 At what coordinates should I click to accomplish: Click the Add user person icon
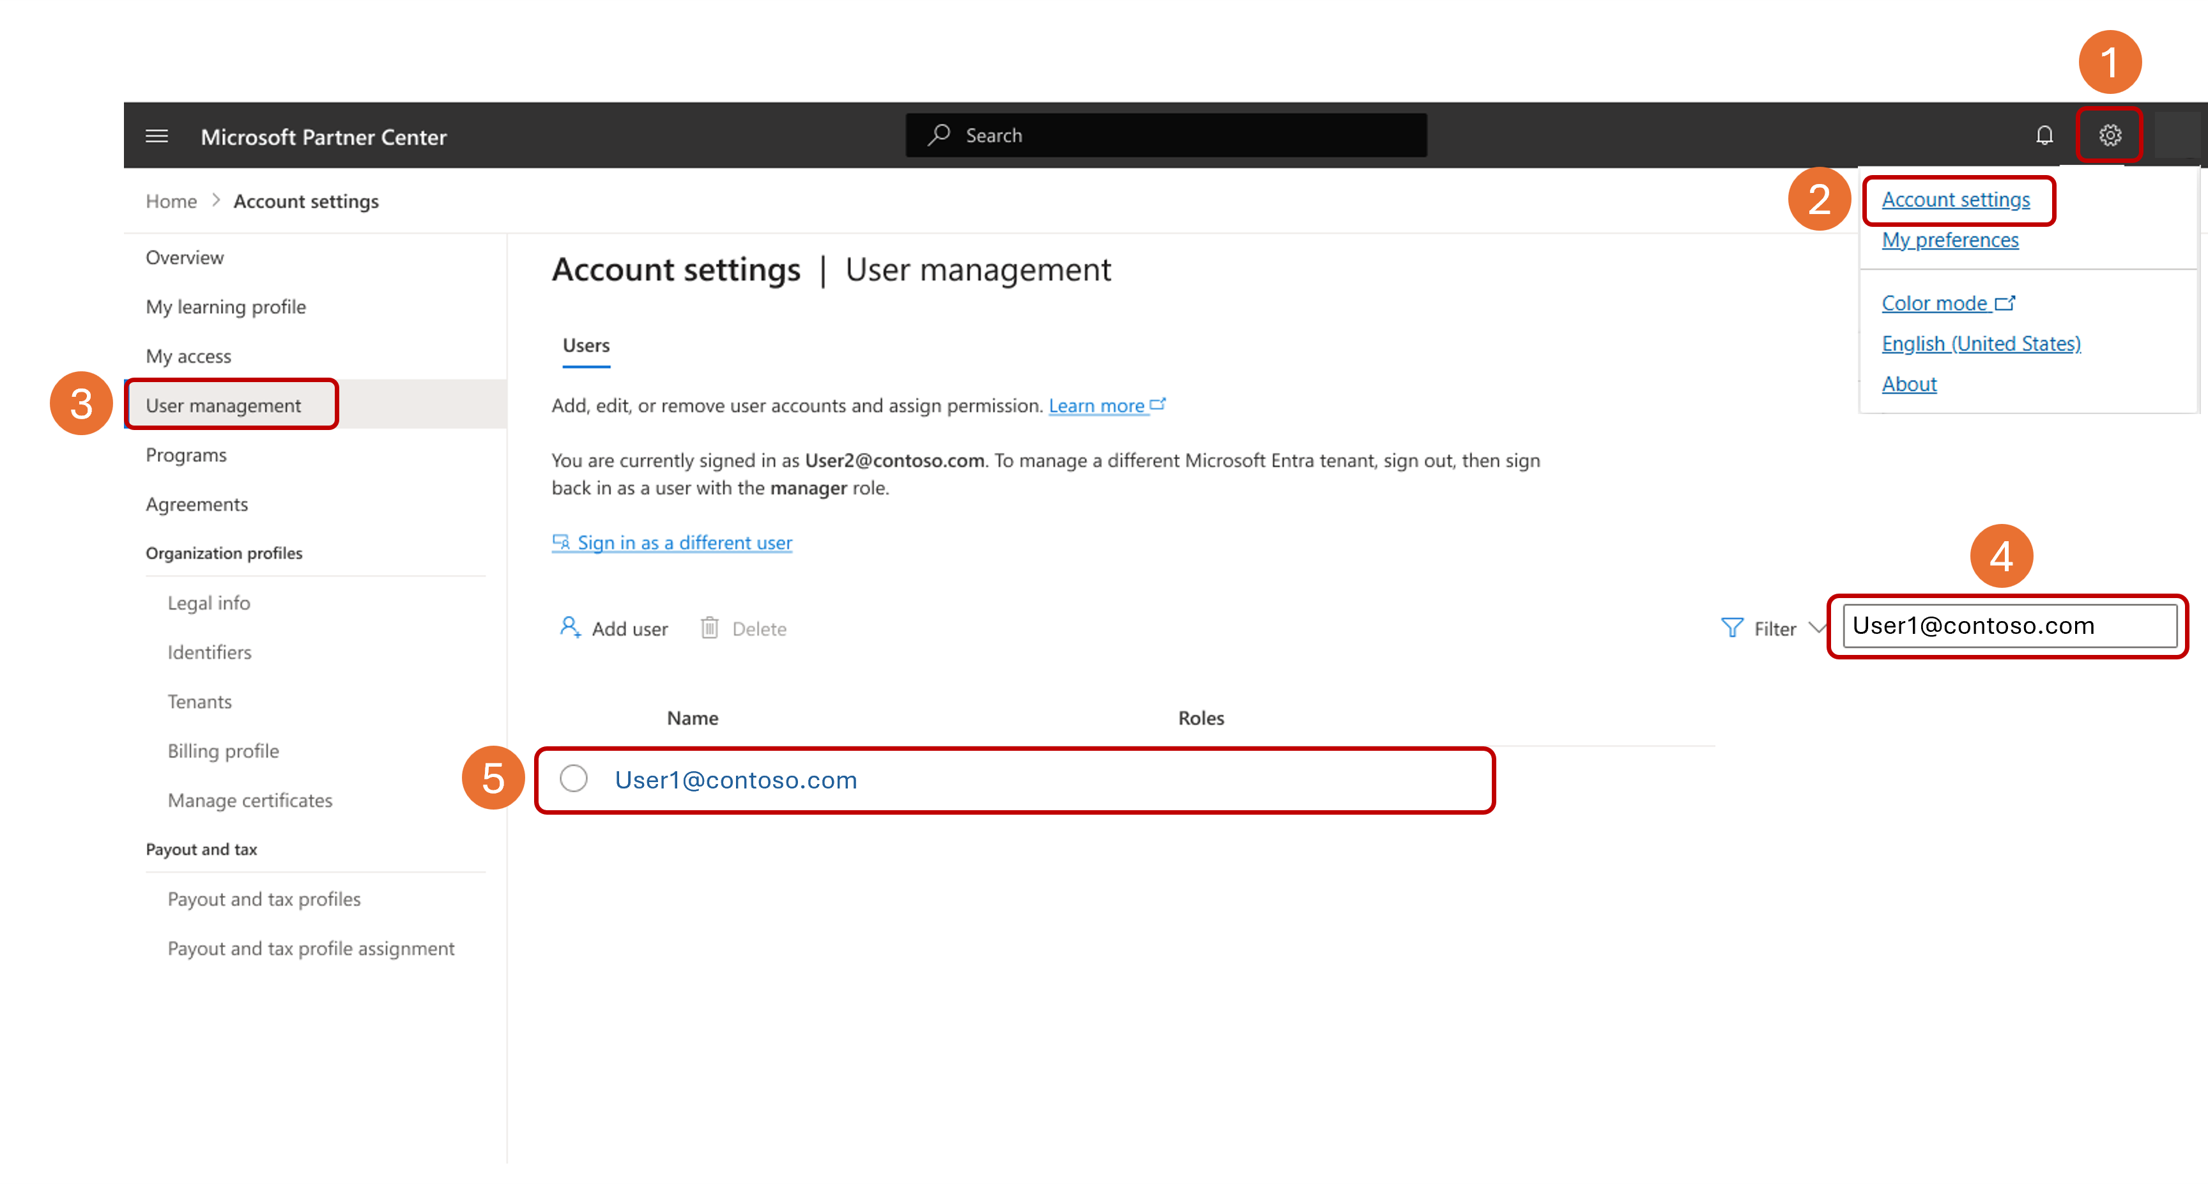(x=570, y=627)
